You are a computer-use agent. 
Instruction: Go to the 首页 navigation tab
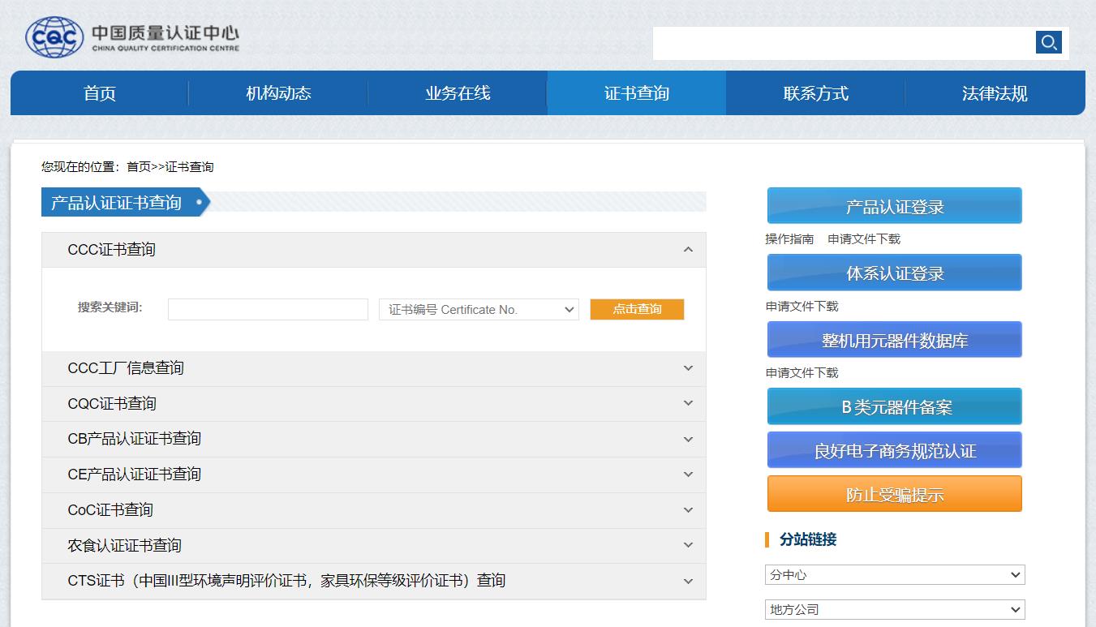[100, 93]
